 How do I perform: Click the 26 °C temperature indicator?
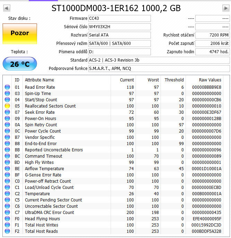pos(20,64)
